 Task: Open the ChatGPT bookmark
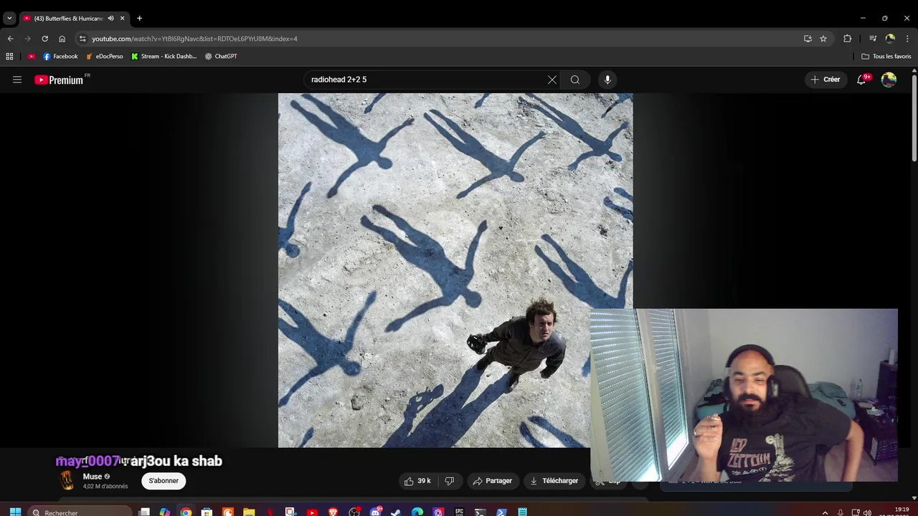(x=221, y=56)
